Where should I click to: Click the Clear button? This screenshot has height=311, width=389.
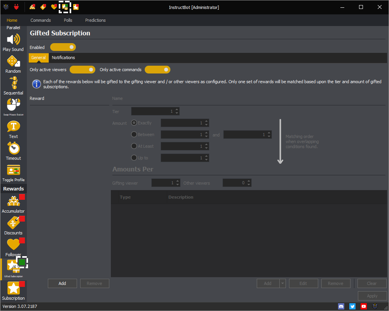click(x=372, y=283)
